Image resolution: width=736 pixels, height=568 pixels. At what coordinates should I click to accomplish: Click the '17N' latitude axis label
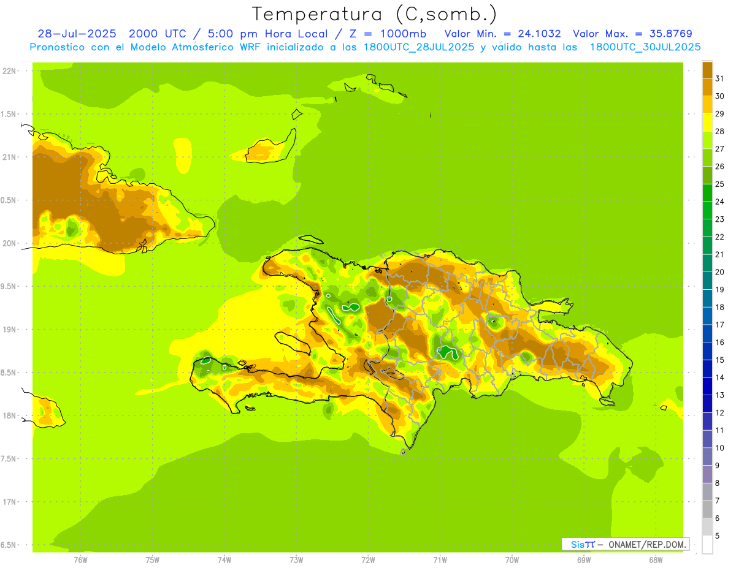coord(9,502)
